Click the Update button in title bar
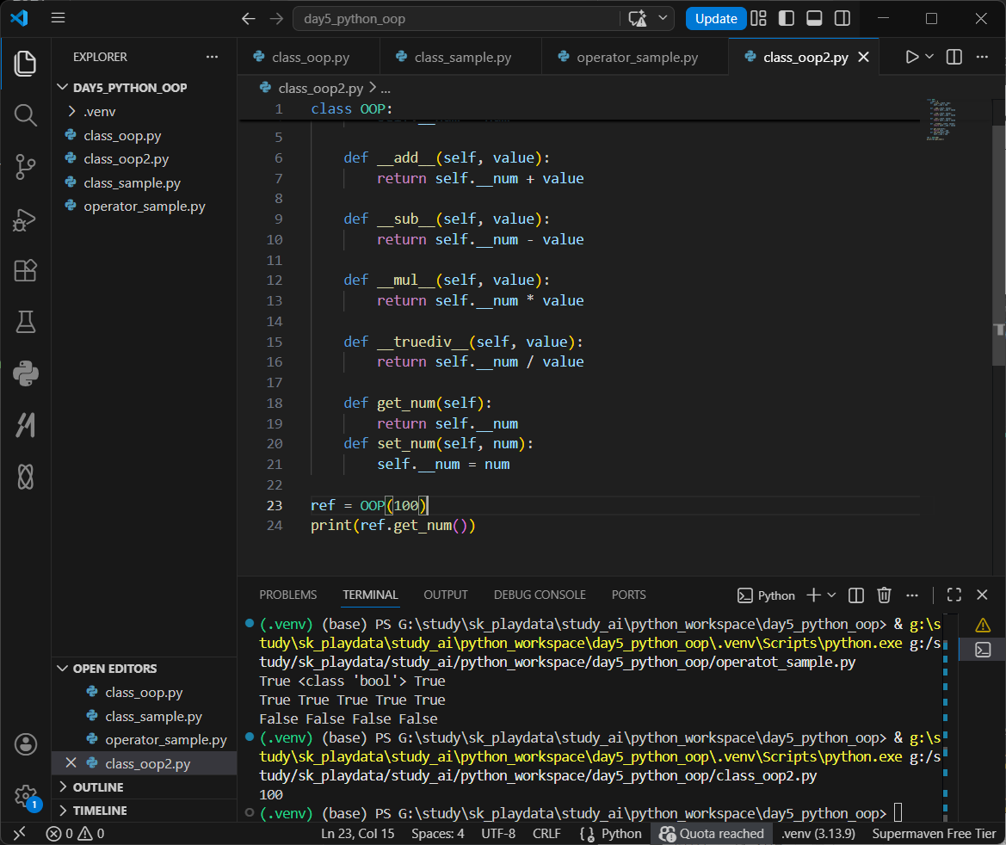This screenshot has height=845, width=1006. coord(715,19)
